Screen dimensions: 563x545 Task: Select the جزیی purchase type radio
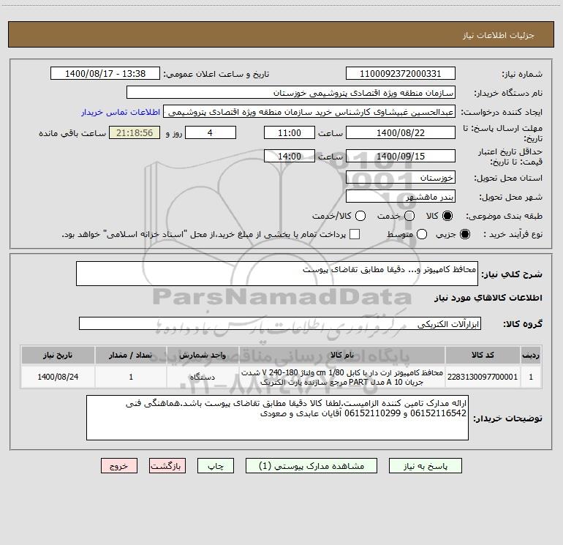464,234
